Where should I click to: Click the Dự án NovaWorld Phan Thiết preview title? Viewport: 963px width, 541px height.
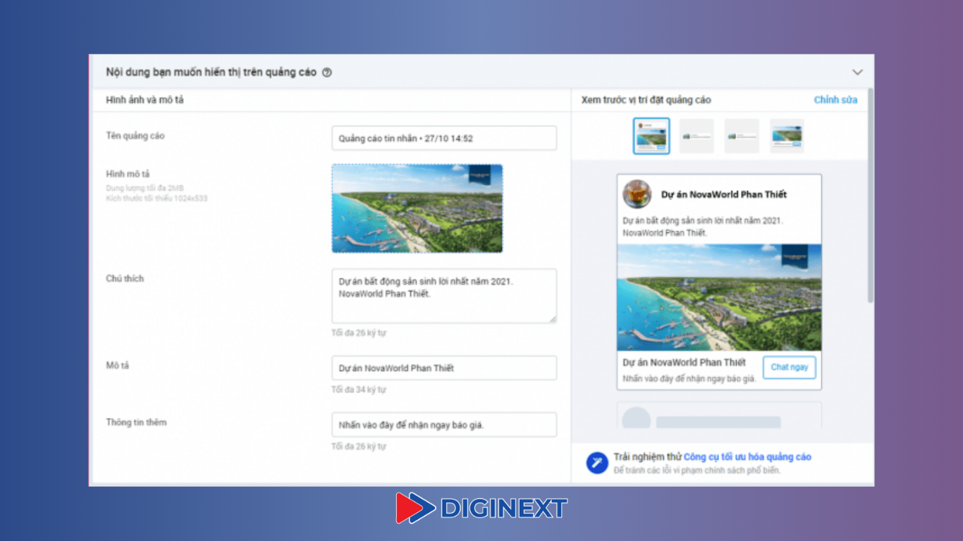724,194
